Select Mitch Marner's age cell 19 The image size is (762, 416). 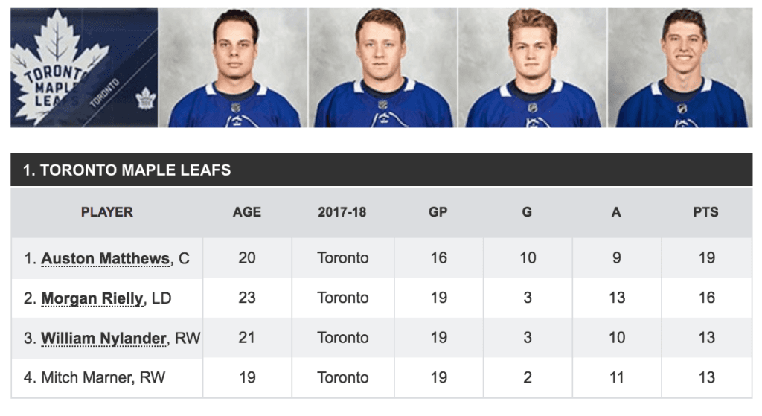pyautogui.click(x=247, y=377)
